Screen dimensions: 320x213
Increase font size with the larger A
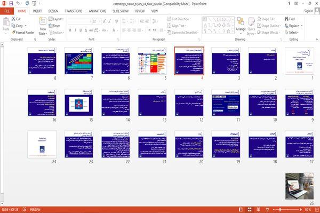point(105,21)
